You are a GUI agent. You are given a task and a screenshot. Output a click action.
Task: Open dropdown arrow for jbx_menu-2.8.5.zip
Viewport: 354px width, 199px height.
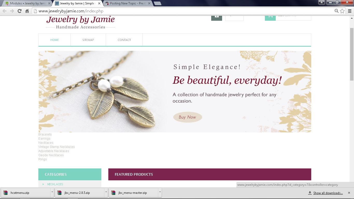(106, 193)
